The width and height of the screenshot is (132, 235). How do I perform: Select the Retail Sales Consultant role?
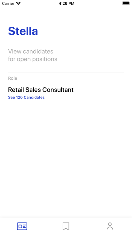click(x=41, y=90)
